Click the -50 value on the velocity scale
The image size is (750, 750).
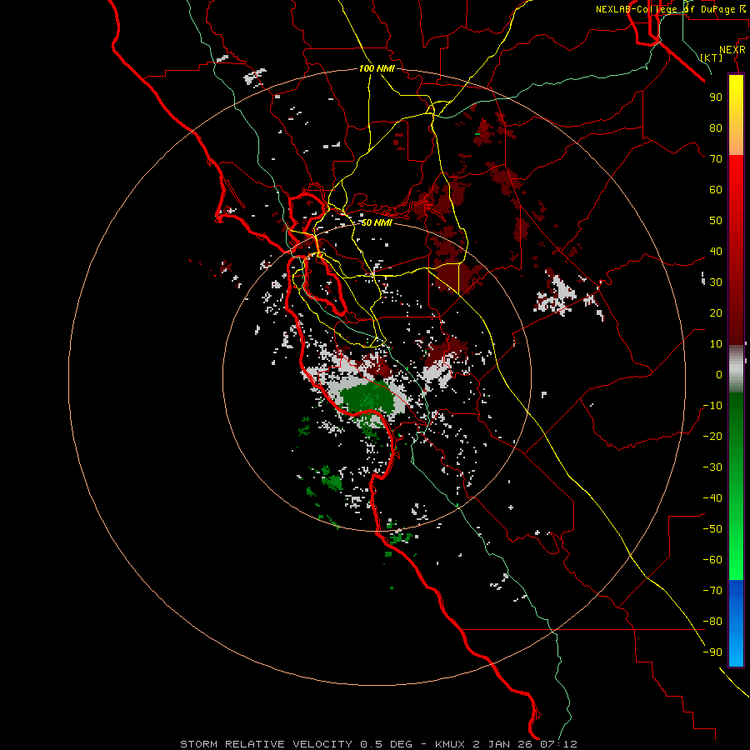[712, 529]
